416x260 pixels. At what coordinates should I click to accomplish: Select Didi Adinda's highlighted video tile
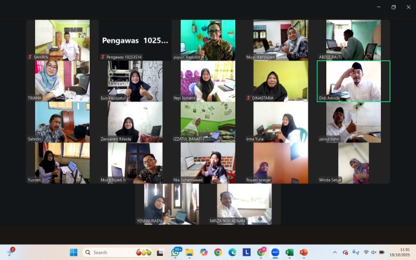pos(353,81)
